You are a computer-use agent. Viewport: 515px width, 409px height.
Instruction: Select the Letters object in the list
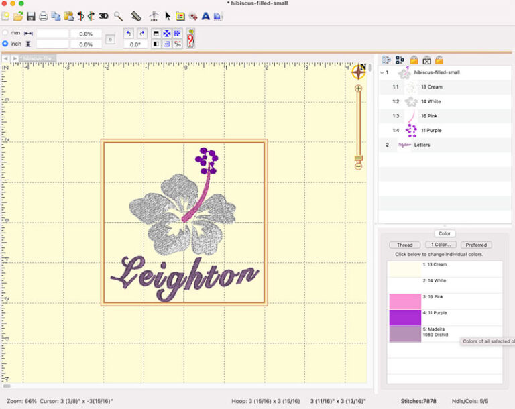click(x=422, y=145)
